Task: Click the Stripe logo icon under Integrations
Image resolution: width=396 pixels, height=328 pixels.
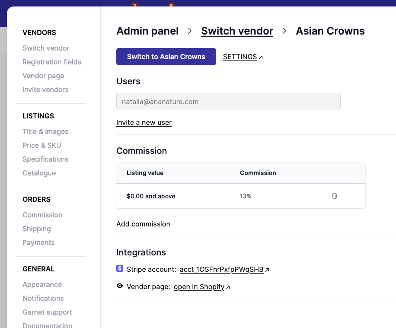Action: [x=120, y=269]
